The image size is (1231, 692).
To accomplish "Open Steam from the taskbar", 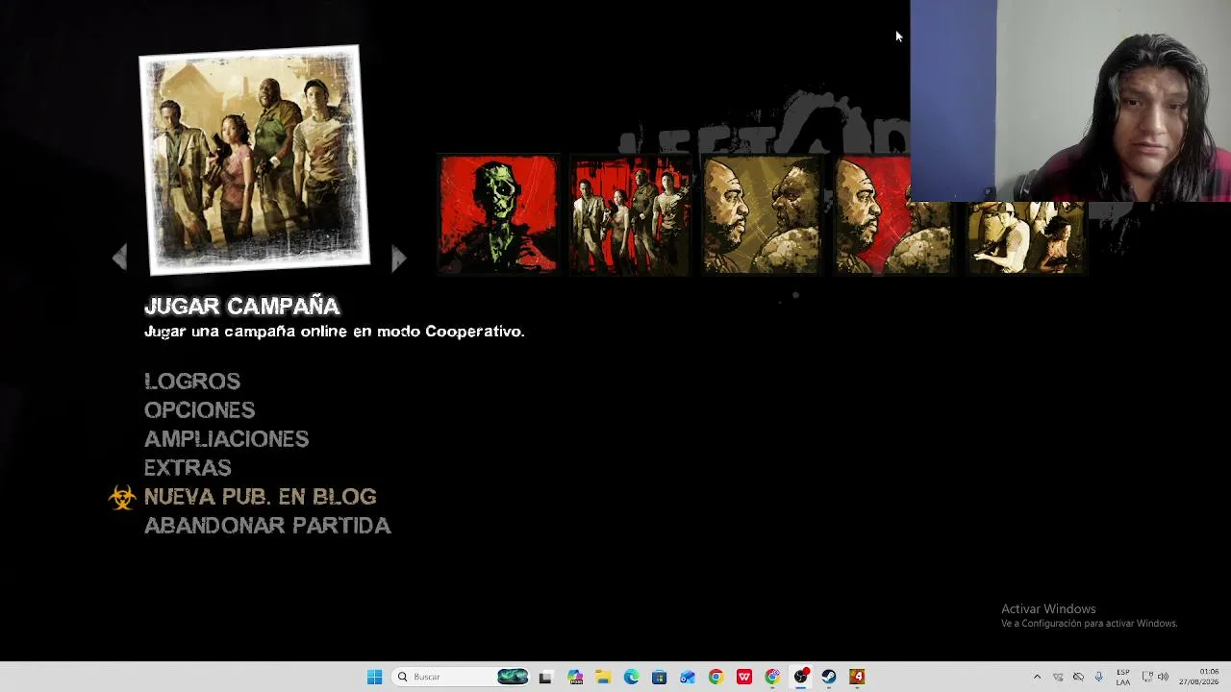I will tap(829, 677).
